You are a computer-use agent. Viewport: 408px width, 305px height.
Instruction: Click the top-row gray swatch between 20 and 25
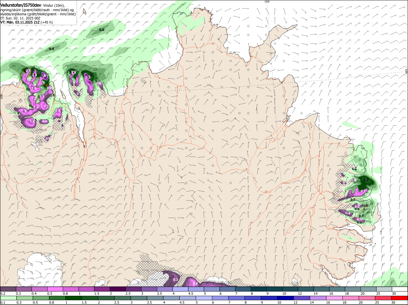tap(369, 289)
